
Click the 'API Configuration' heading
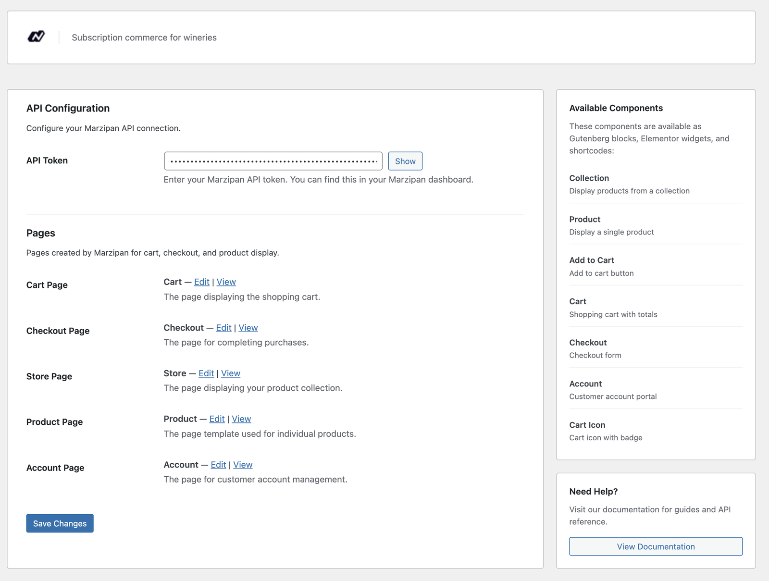point(68,108)
